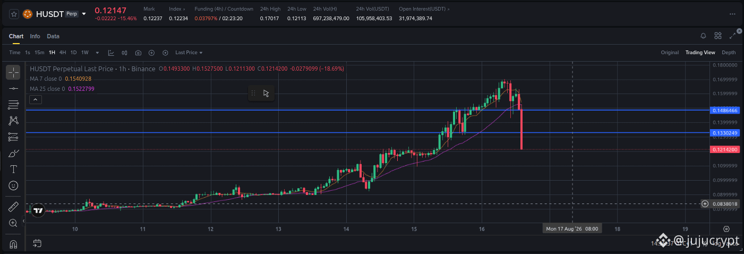This screenshot has width=744, height=254.
Task: Open the Fibonacci retracement tool
Action: [13, 105]
